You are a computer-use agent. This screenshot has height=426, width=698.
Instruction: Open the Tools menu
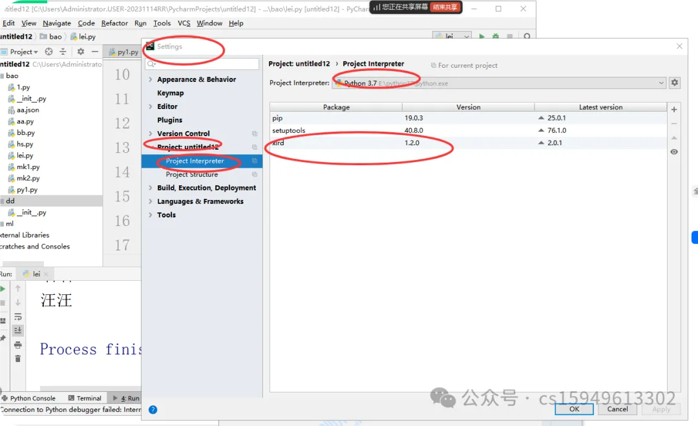point(162,23)
